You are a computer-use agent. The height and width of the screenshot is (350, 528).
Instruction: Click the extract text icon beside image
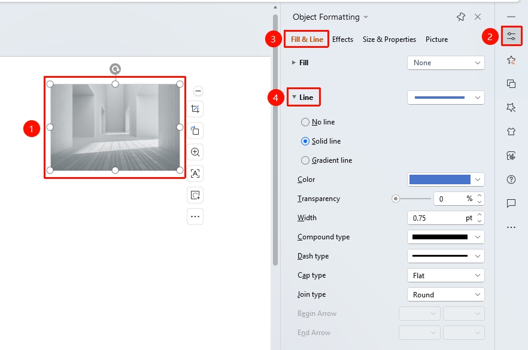pos(195,174)
